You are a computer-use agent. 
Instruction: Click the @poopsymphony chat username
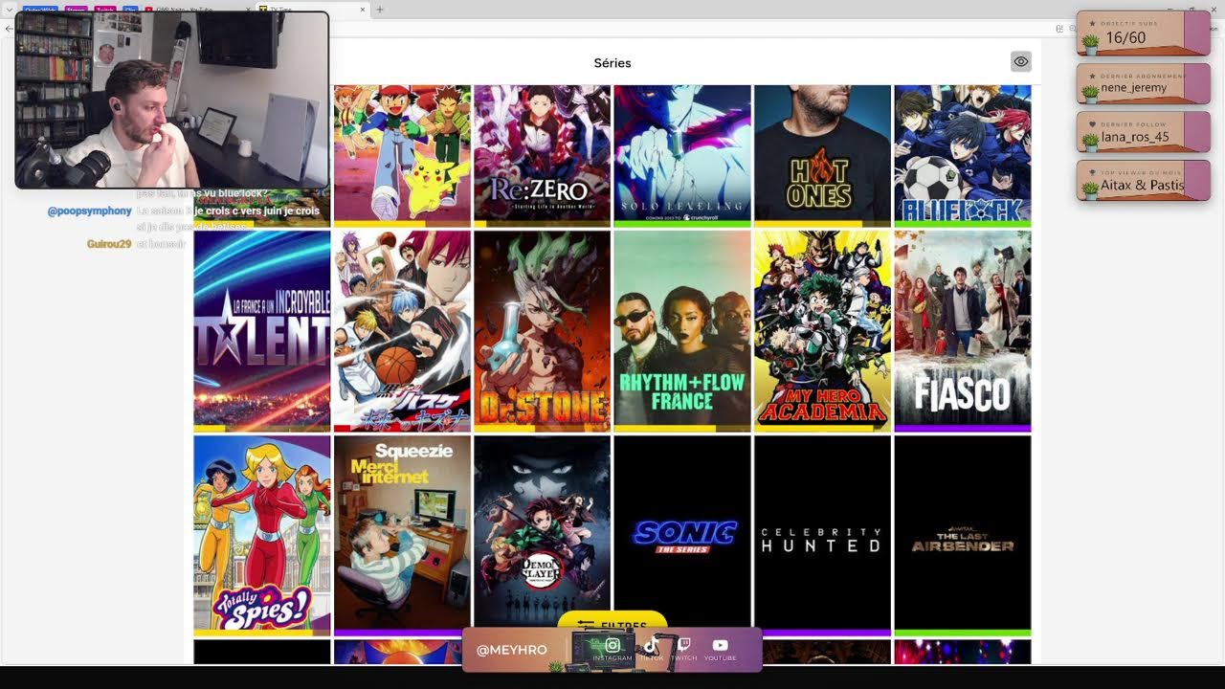point(89,211)
